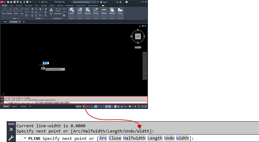Select the Erase tool
Screen dimensions: 259x142
click(46, 9)
